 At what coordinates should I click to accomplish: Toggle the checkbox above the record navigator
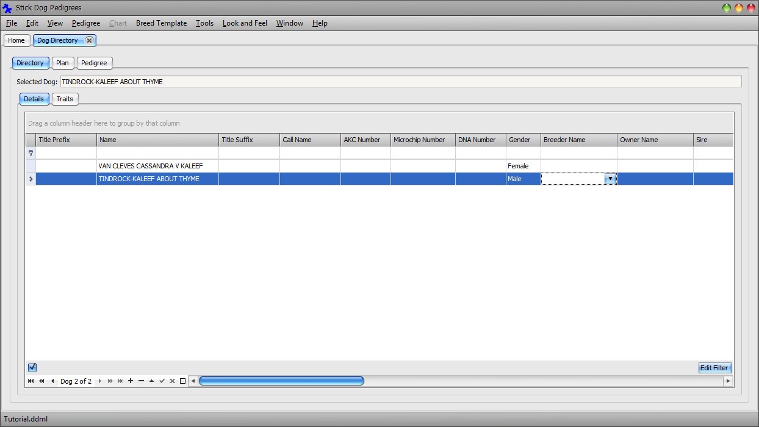click(32, 367)
